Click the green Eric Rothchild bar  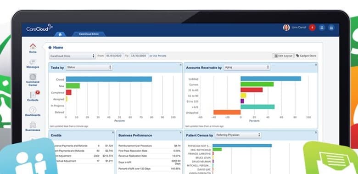(217, 149)
